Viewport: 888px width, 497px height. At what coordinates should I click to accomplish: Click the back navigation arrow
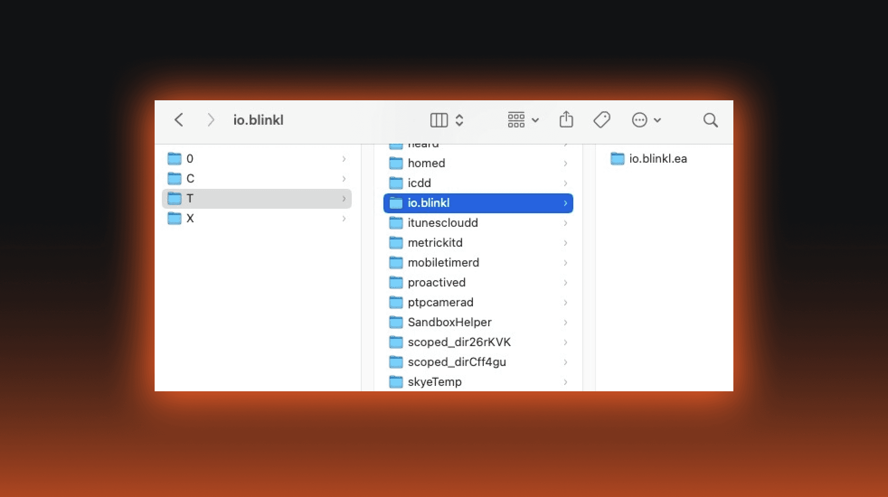(x=179, y=120)
